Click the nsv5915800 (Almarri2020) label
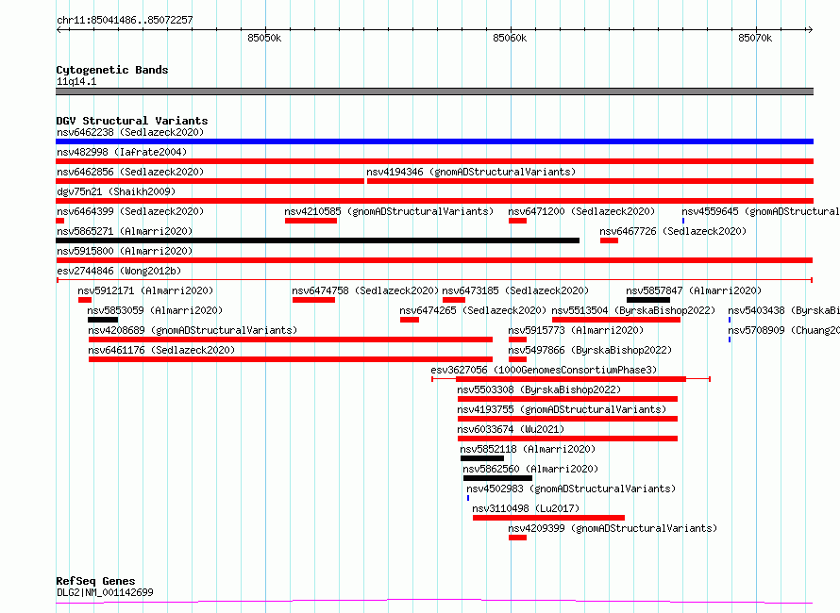 click(x=125, y=251)
